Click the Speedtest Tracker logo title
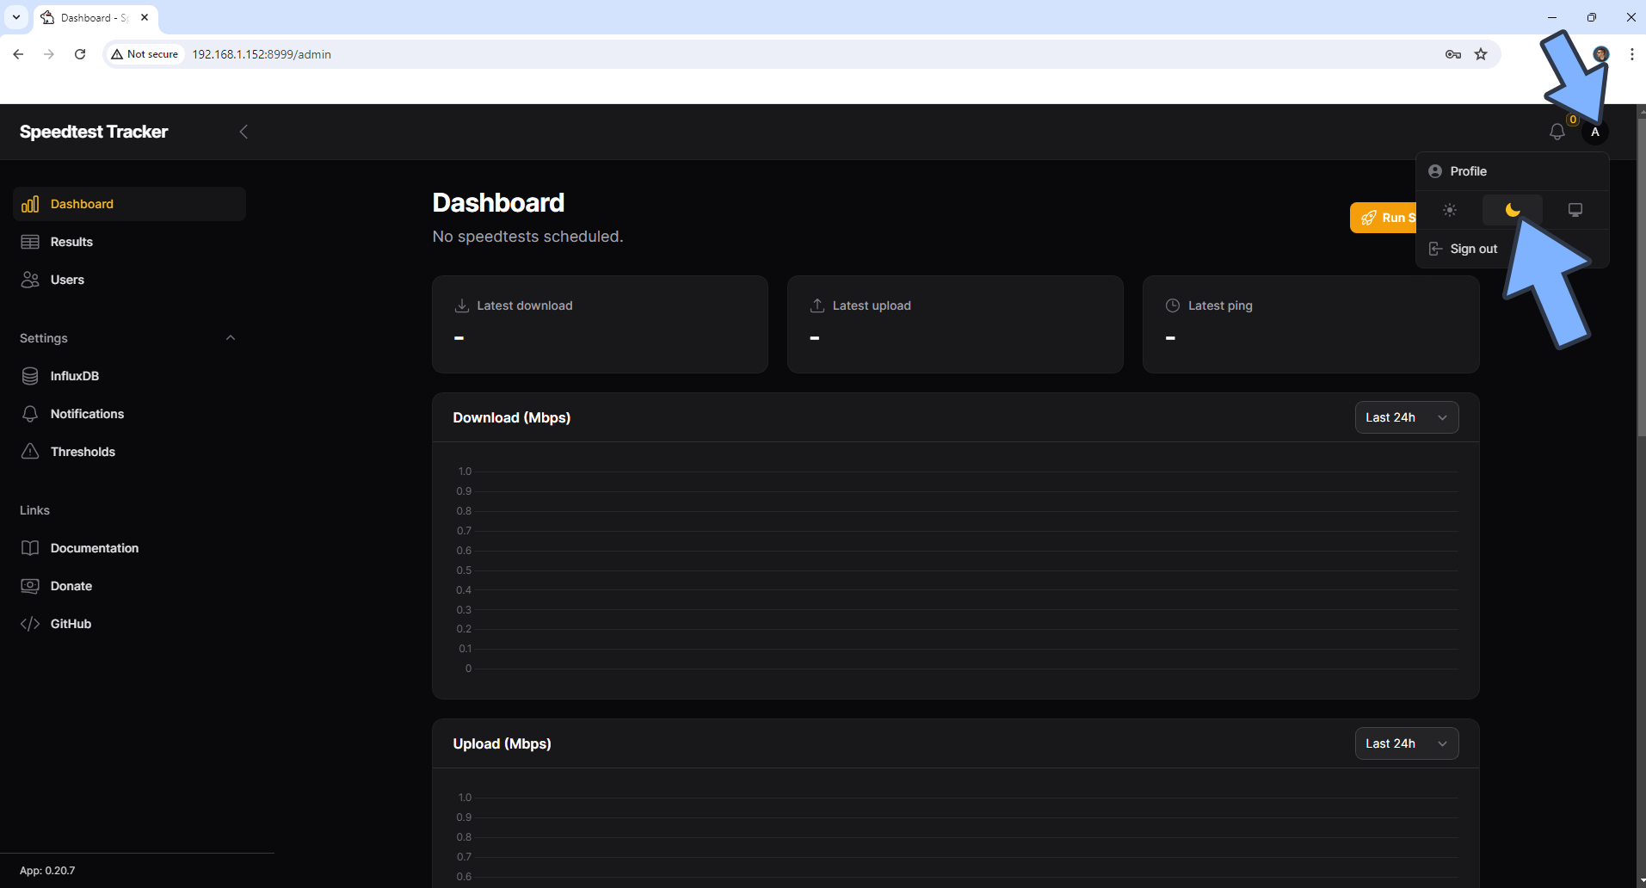 [94, 132]
